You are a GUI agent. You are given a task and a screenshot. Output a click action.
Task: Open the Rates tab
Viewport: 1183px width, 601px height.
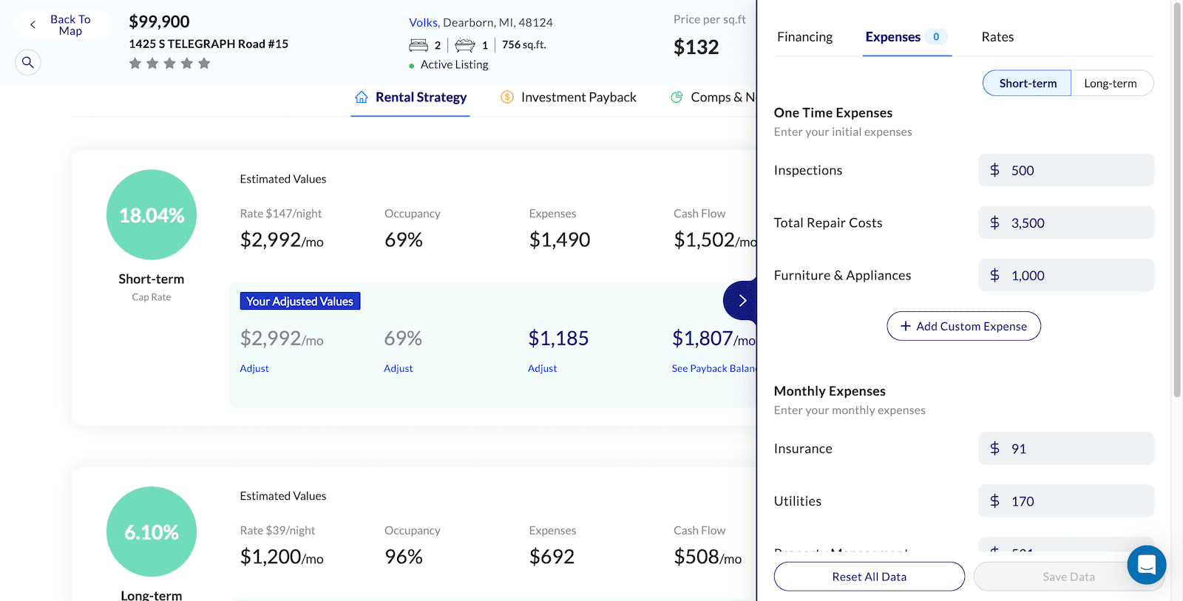pos(997,37)
